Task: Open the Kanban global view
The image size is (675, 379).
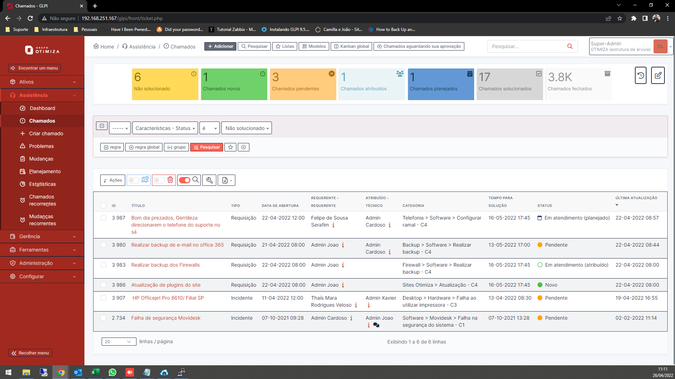Action: coord(351,46)
